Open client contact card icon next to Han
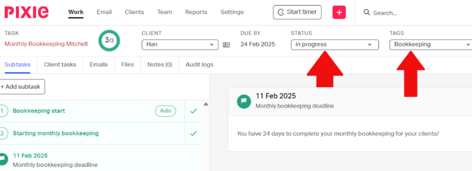Viewport: 472px width, 171px height. click(x=226, y=45)
